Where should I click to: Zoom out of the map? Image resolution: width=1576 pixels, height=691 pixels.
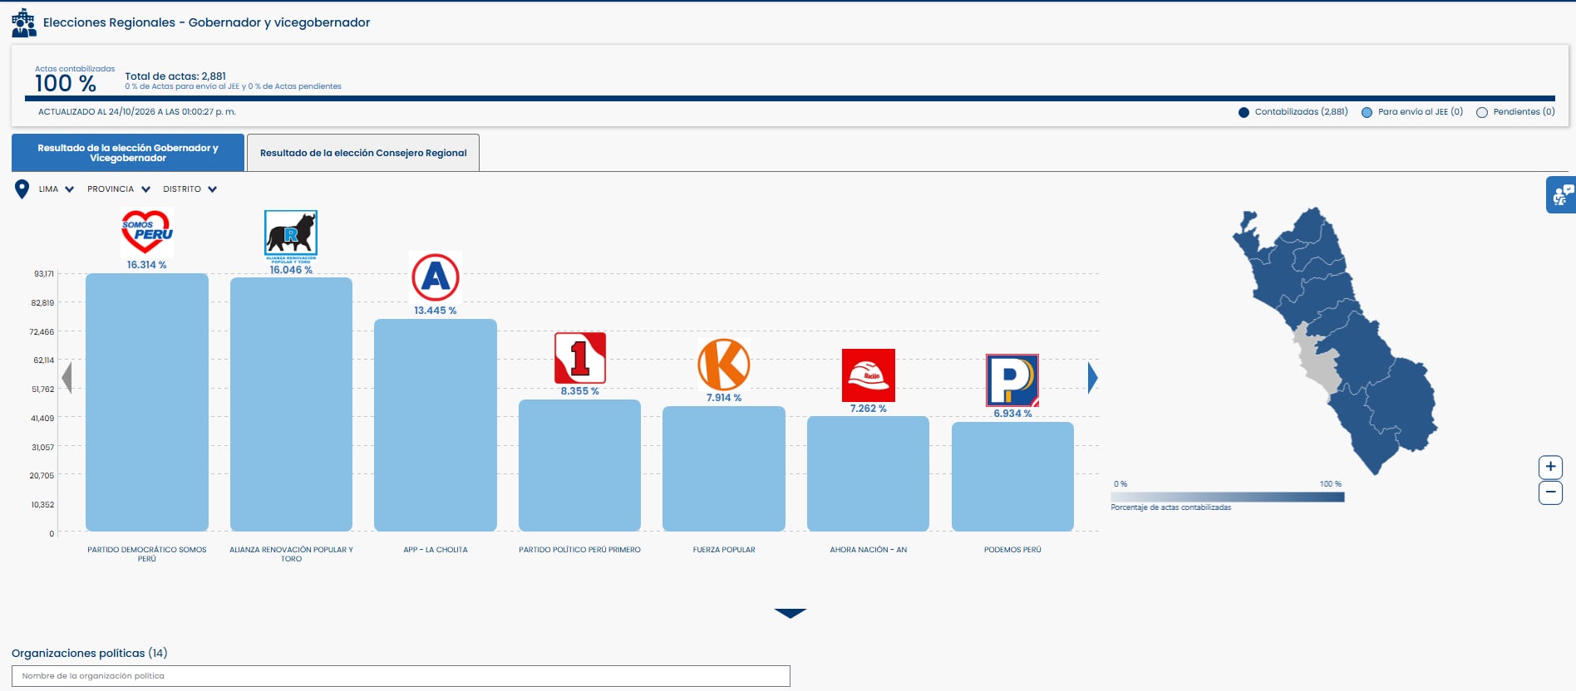point(1550,493)
